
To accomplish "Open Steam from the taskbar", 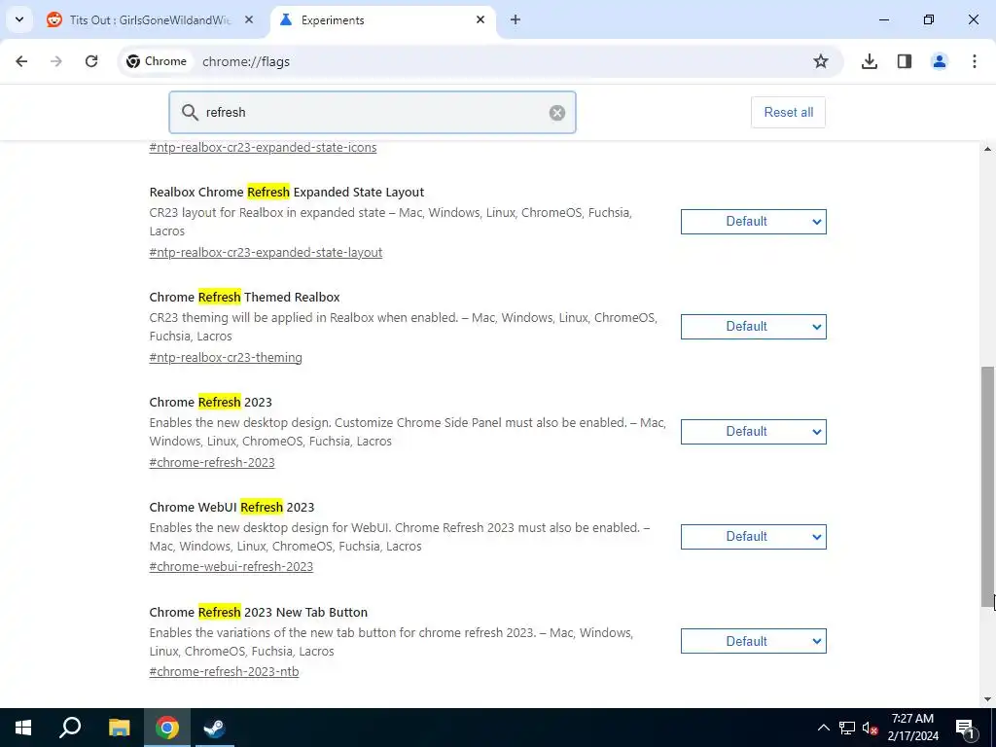I will click(214, 728).
